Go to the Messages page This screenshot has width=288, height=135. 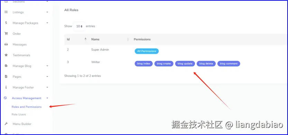point(20,44)
